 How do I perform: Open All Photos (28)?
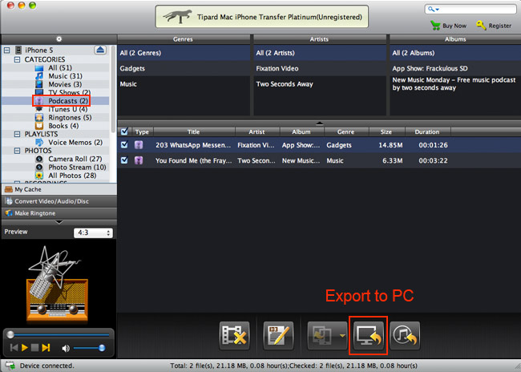(x=72, y=176)
